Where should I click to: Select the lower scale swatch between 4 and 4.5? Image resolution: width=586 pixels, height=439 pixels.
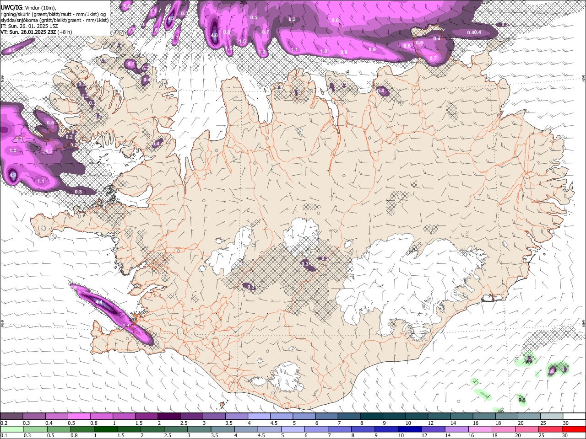click(246, 429)
